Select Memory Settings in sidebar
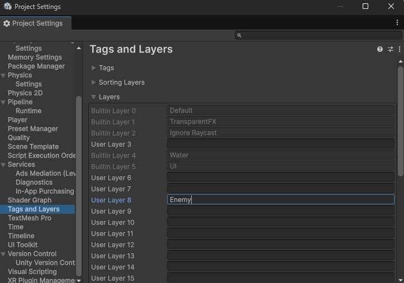The height and width of the screenshot is (283, 404). (x=35, y=57)
